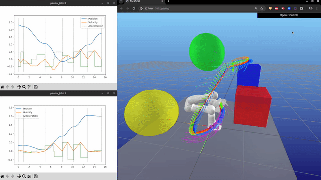The image size is (321, 180).
Task: Click the blue round extension icon
Action: tap(289, 9)
